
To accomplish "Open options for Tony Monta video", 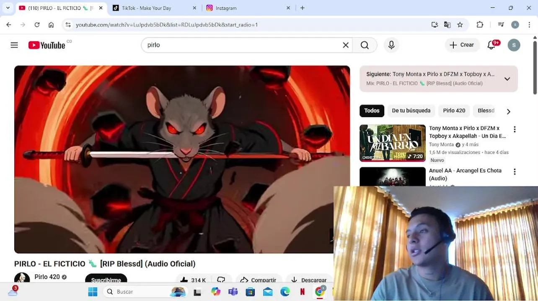I will coord(515,130).
